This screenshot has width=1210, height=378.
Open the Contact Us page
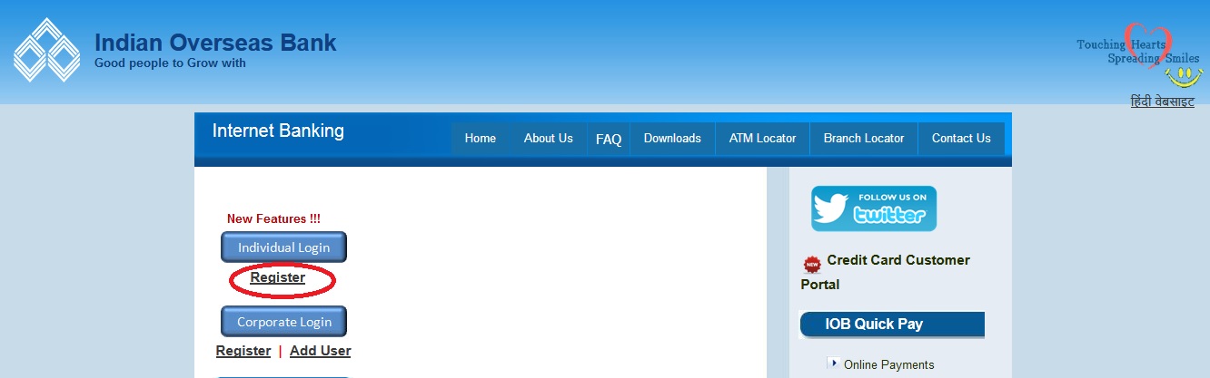pyautogui.click(x=961, y=139)
